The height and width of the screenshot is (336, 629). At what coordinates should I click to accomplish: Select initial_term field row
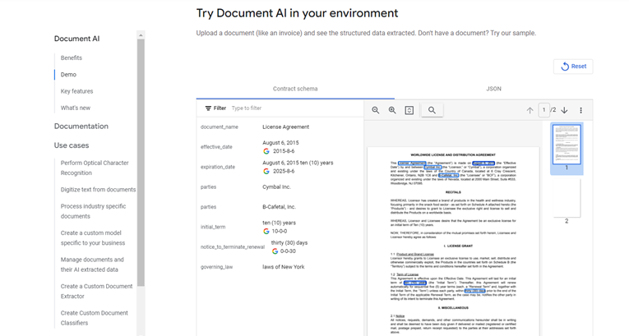(280, 227)
